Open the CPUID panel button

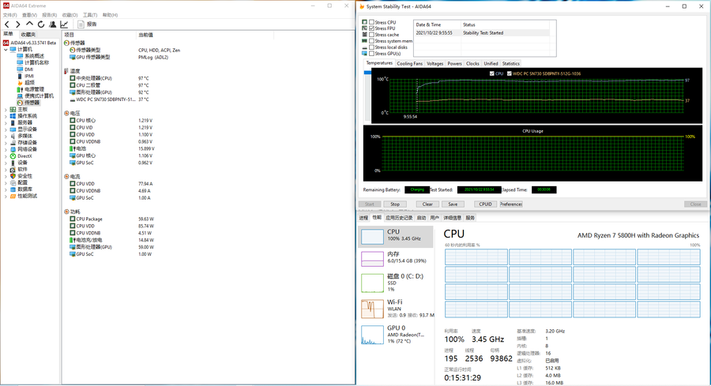pyautogui.click(x=485, y=204)
